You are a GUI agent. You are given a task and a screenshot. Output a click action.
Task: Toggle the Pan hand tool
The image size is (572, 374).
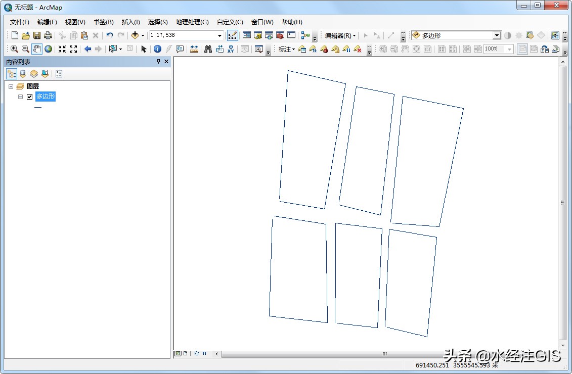(37, 49)
